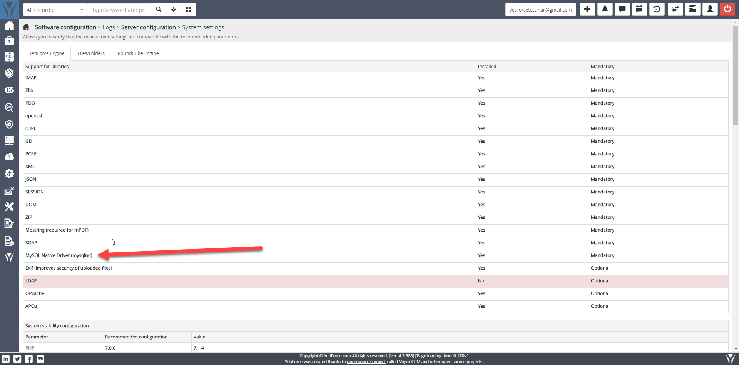The width and height of the screenshot is (739, 365).
Task: Open the home dashboard icon in sidebar
Action: (x=9, y=26)
